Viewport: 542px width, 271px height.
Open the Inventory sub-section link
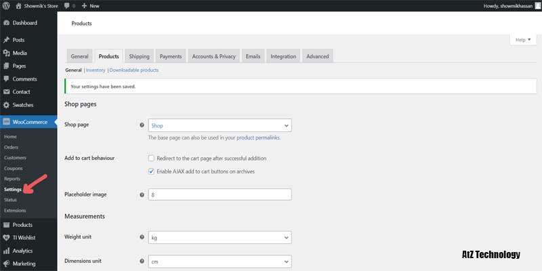point(96,70)
